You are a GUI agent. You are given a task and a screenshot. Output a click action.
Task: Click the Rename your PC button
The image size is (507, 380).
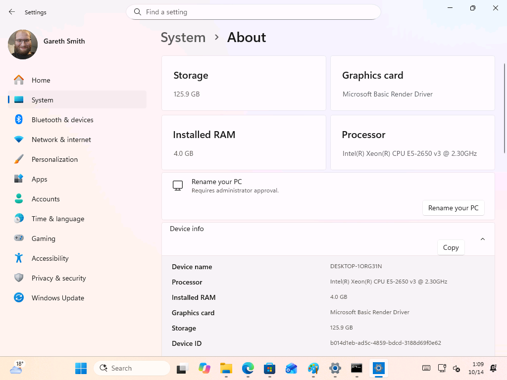[x=454, y=208]
